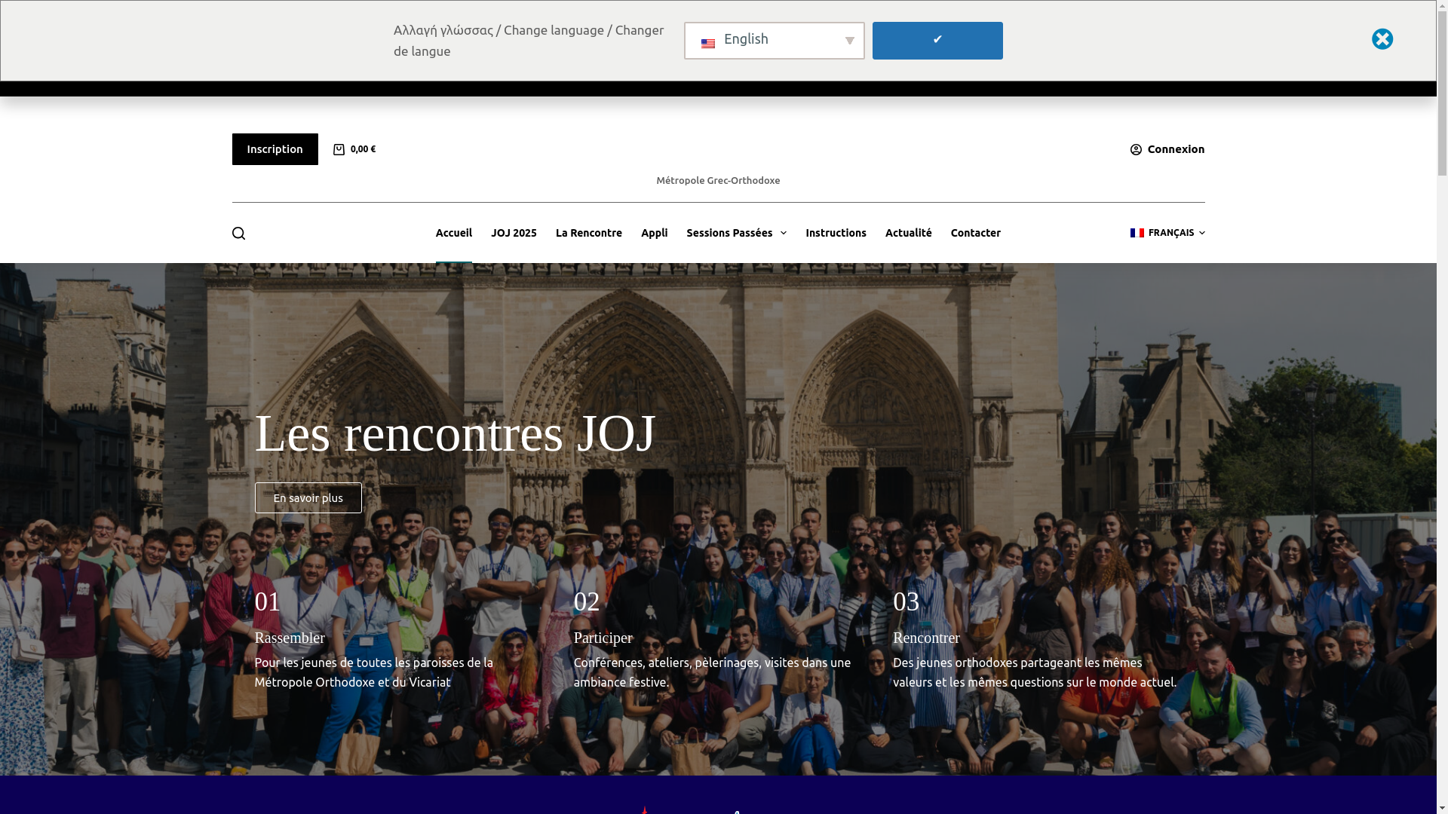Click the En savoir plus button
1448x814 pixels.
coord(308,498)
